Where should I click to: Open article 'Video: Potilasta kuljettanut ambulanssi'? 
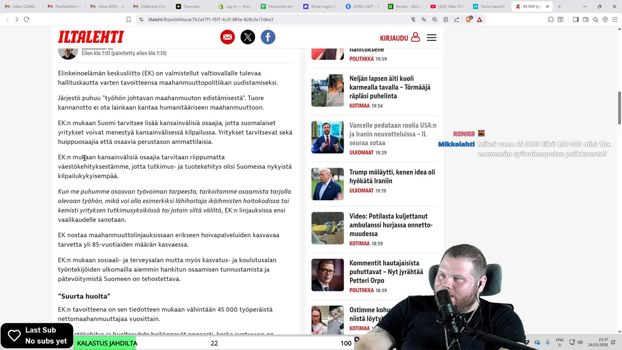tap(391, 225)
